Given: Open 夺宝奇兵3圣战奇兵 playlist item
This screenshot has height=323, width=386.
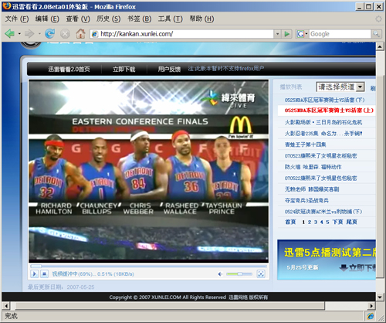Looking at the screenshot, I should (306, 200).
